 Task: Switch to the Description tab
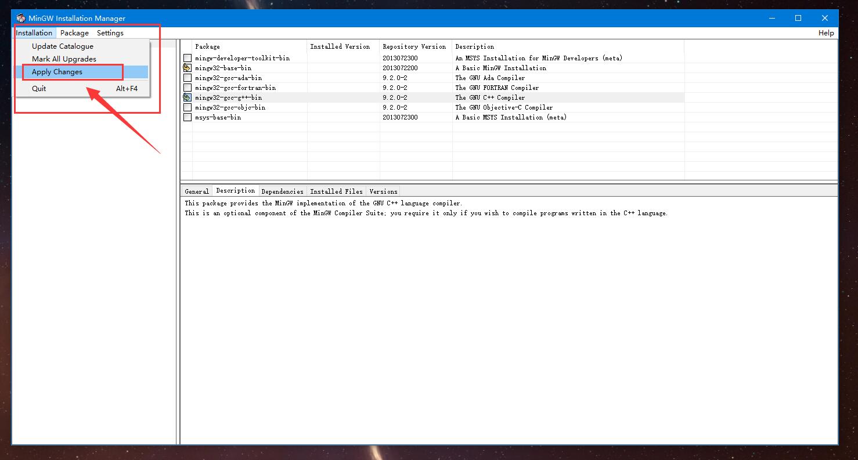236,191
